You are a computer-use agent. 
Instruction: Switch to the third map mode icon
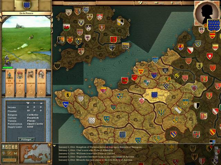(10, 147)
